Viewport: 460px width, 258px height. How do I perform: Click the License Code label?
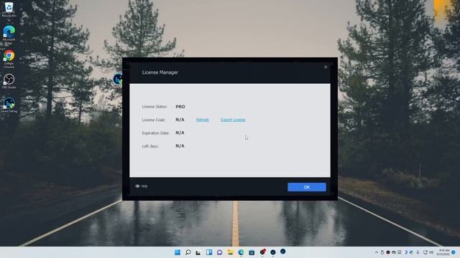[154, 120]
